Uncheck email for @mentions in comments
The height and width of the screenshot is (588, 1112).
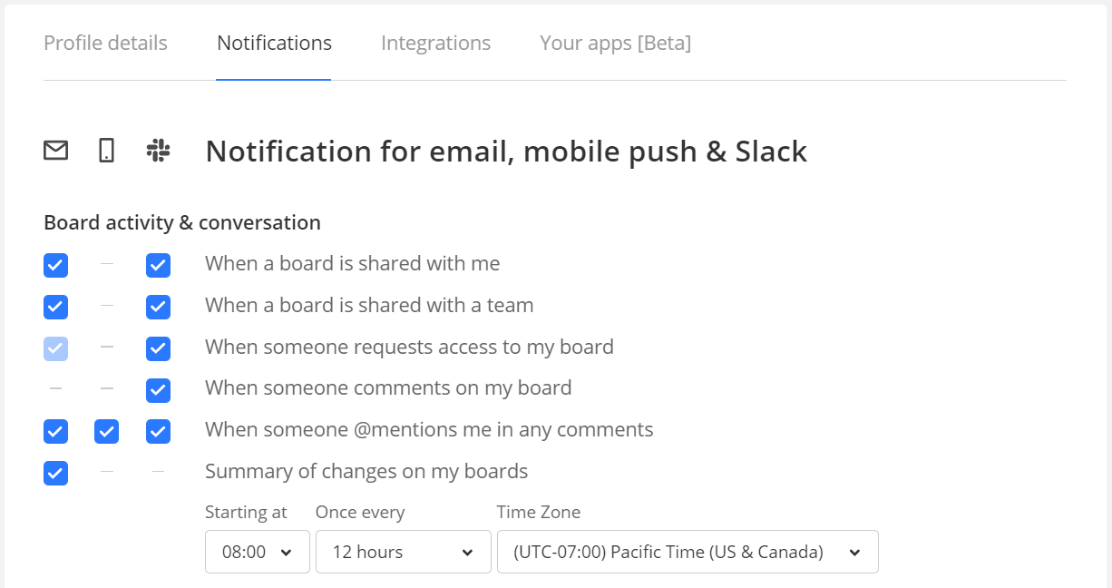pyautogui.click(x=55, y=432)
